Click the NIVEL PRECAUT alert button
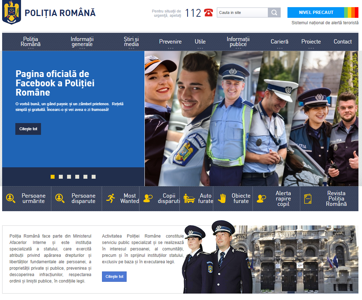 pyautogui.click(x=316, y=12)
